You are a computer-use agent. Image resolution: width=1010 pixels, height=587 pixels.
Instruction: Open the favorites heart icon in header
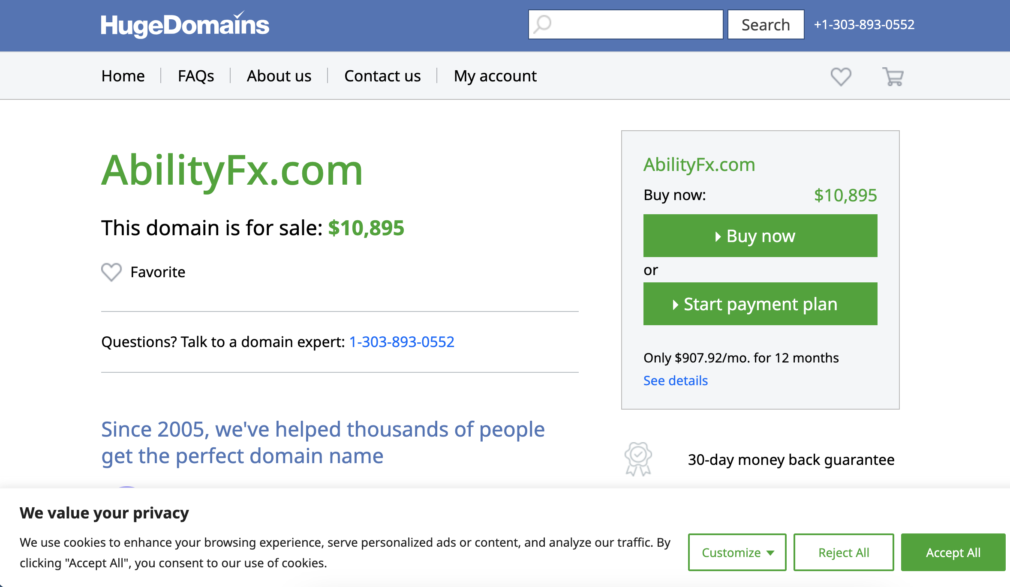tap(841, 77)
